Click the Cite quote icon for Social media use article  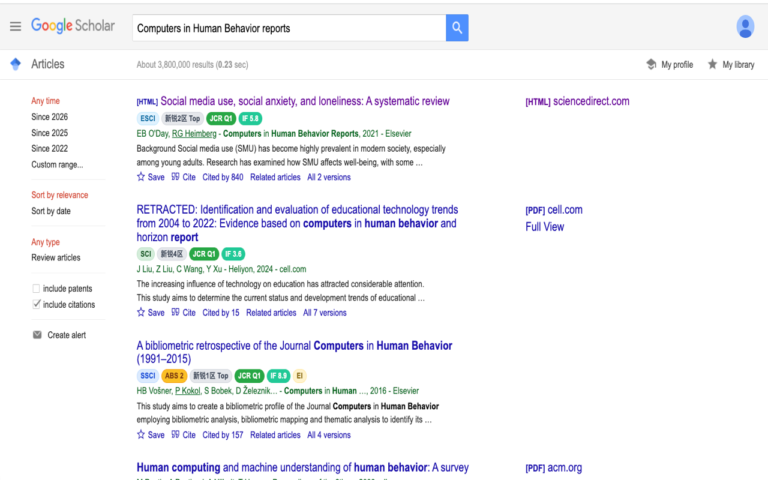pos(175,177)
